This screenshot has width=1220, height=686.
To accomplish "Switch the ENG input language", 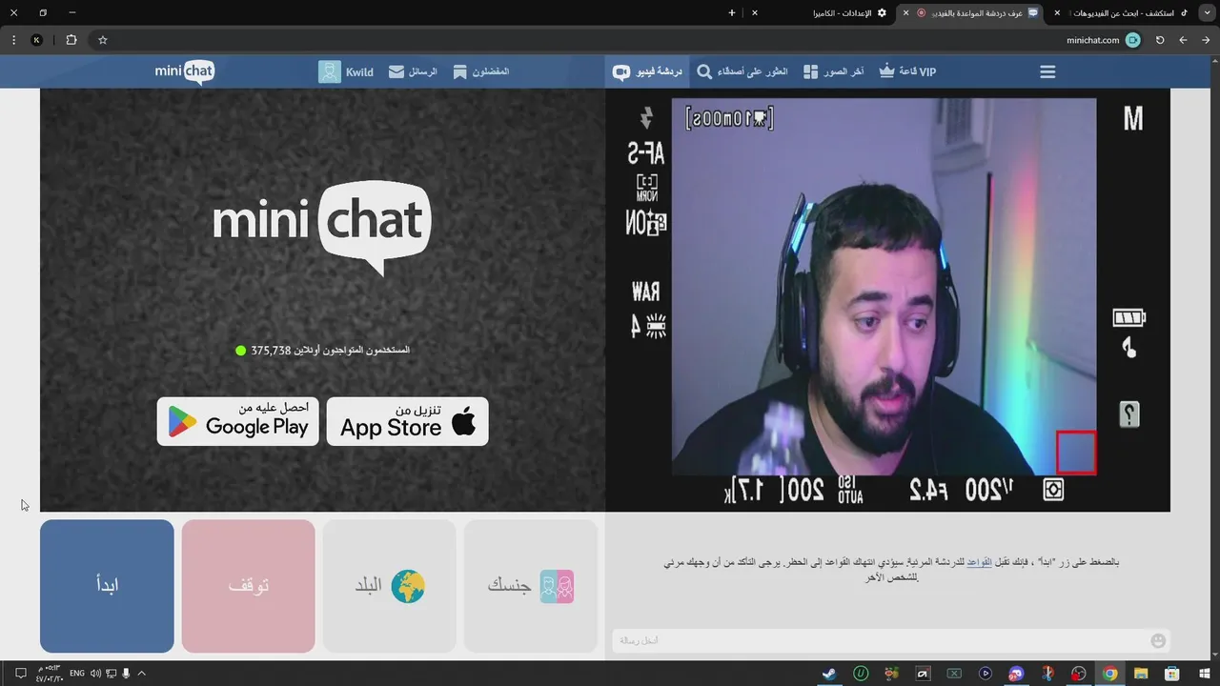I will (x=76, y=674).
